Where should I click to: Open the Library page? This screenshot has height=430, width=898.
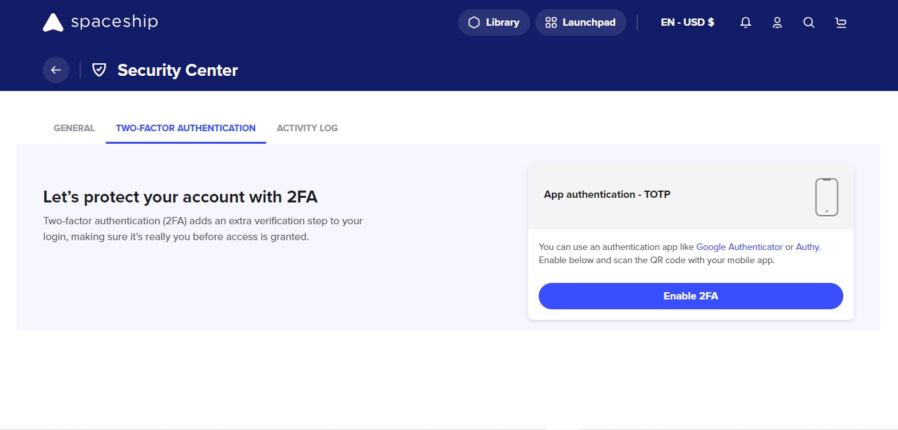494,22
